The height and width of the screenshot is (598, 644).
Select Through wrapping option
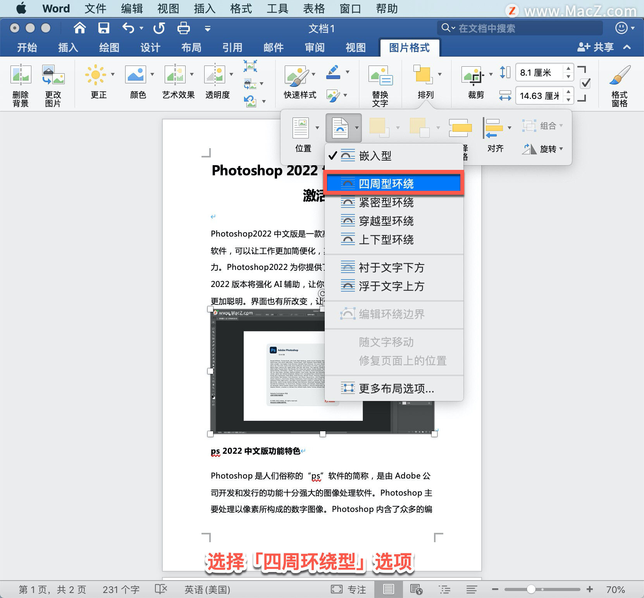(x=394, y=221)
